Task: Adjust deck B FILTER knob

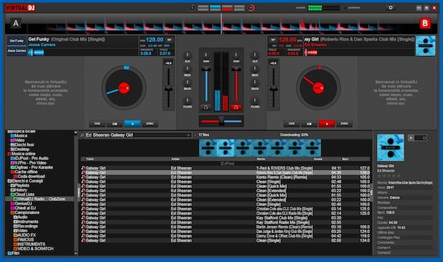Action: point(255,100)
